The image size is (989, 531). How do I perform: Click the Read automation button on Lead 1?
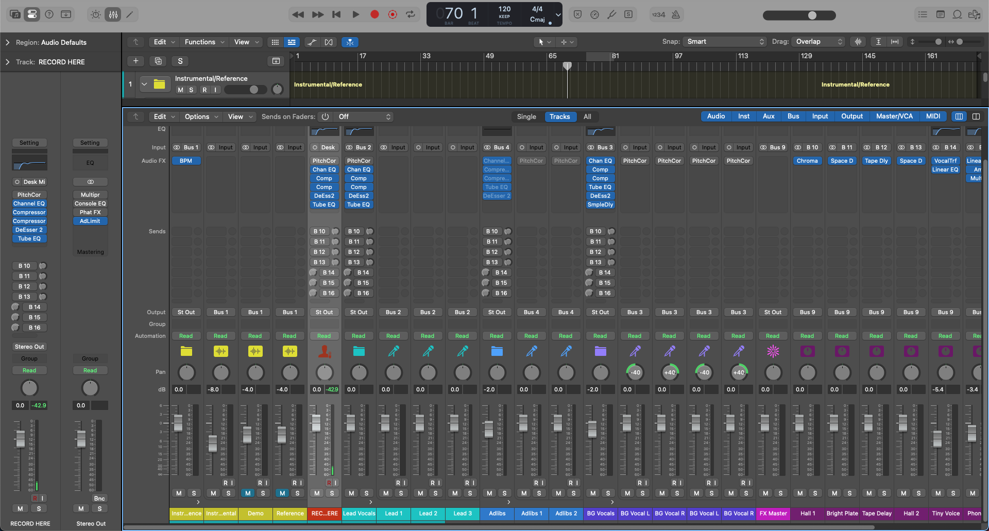coord(393,335)
